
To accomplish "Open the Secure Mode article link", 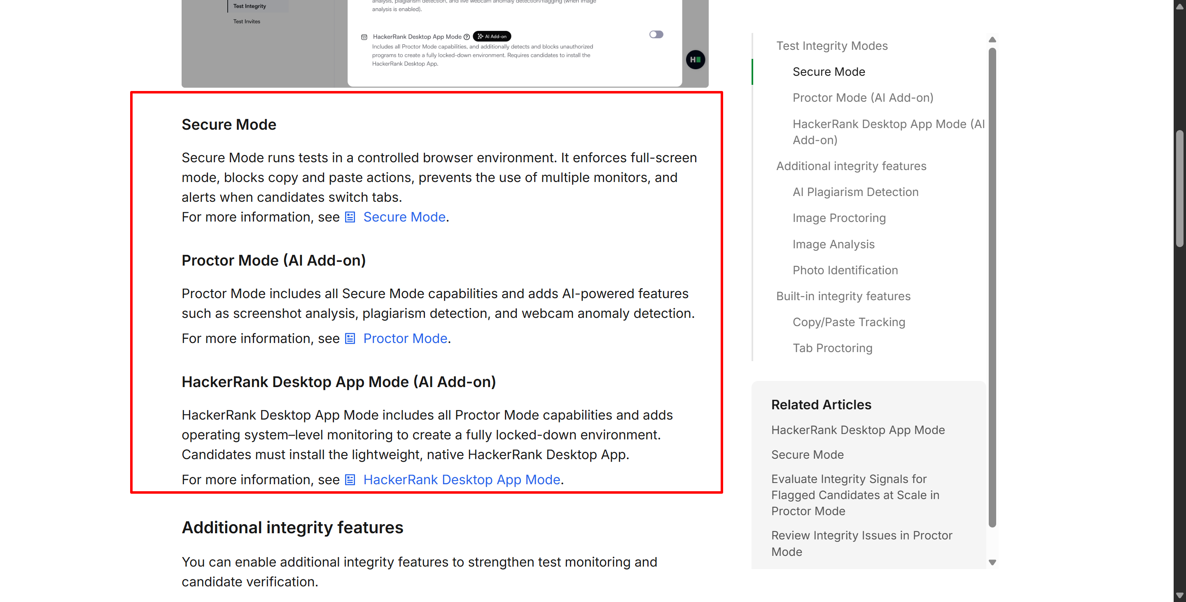I will tap(404, 217).
